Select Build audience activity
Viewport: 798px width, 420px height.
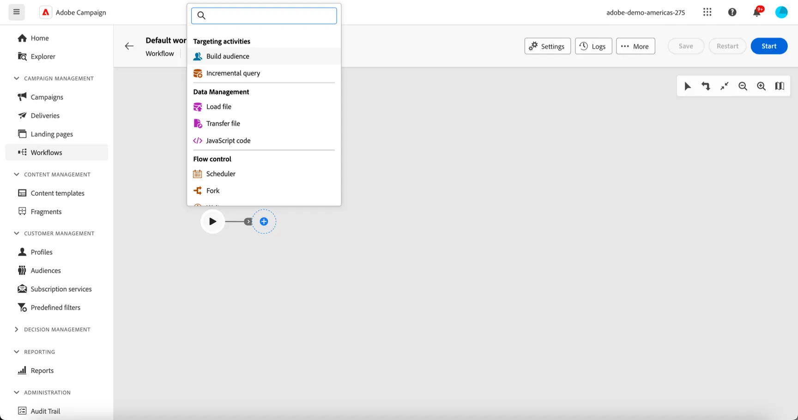[264, 56]
